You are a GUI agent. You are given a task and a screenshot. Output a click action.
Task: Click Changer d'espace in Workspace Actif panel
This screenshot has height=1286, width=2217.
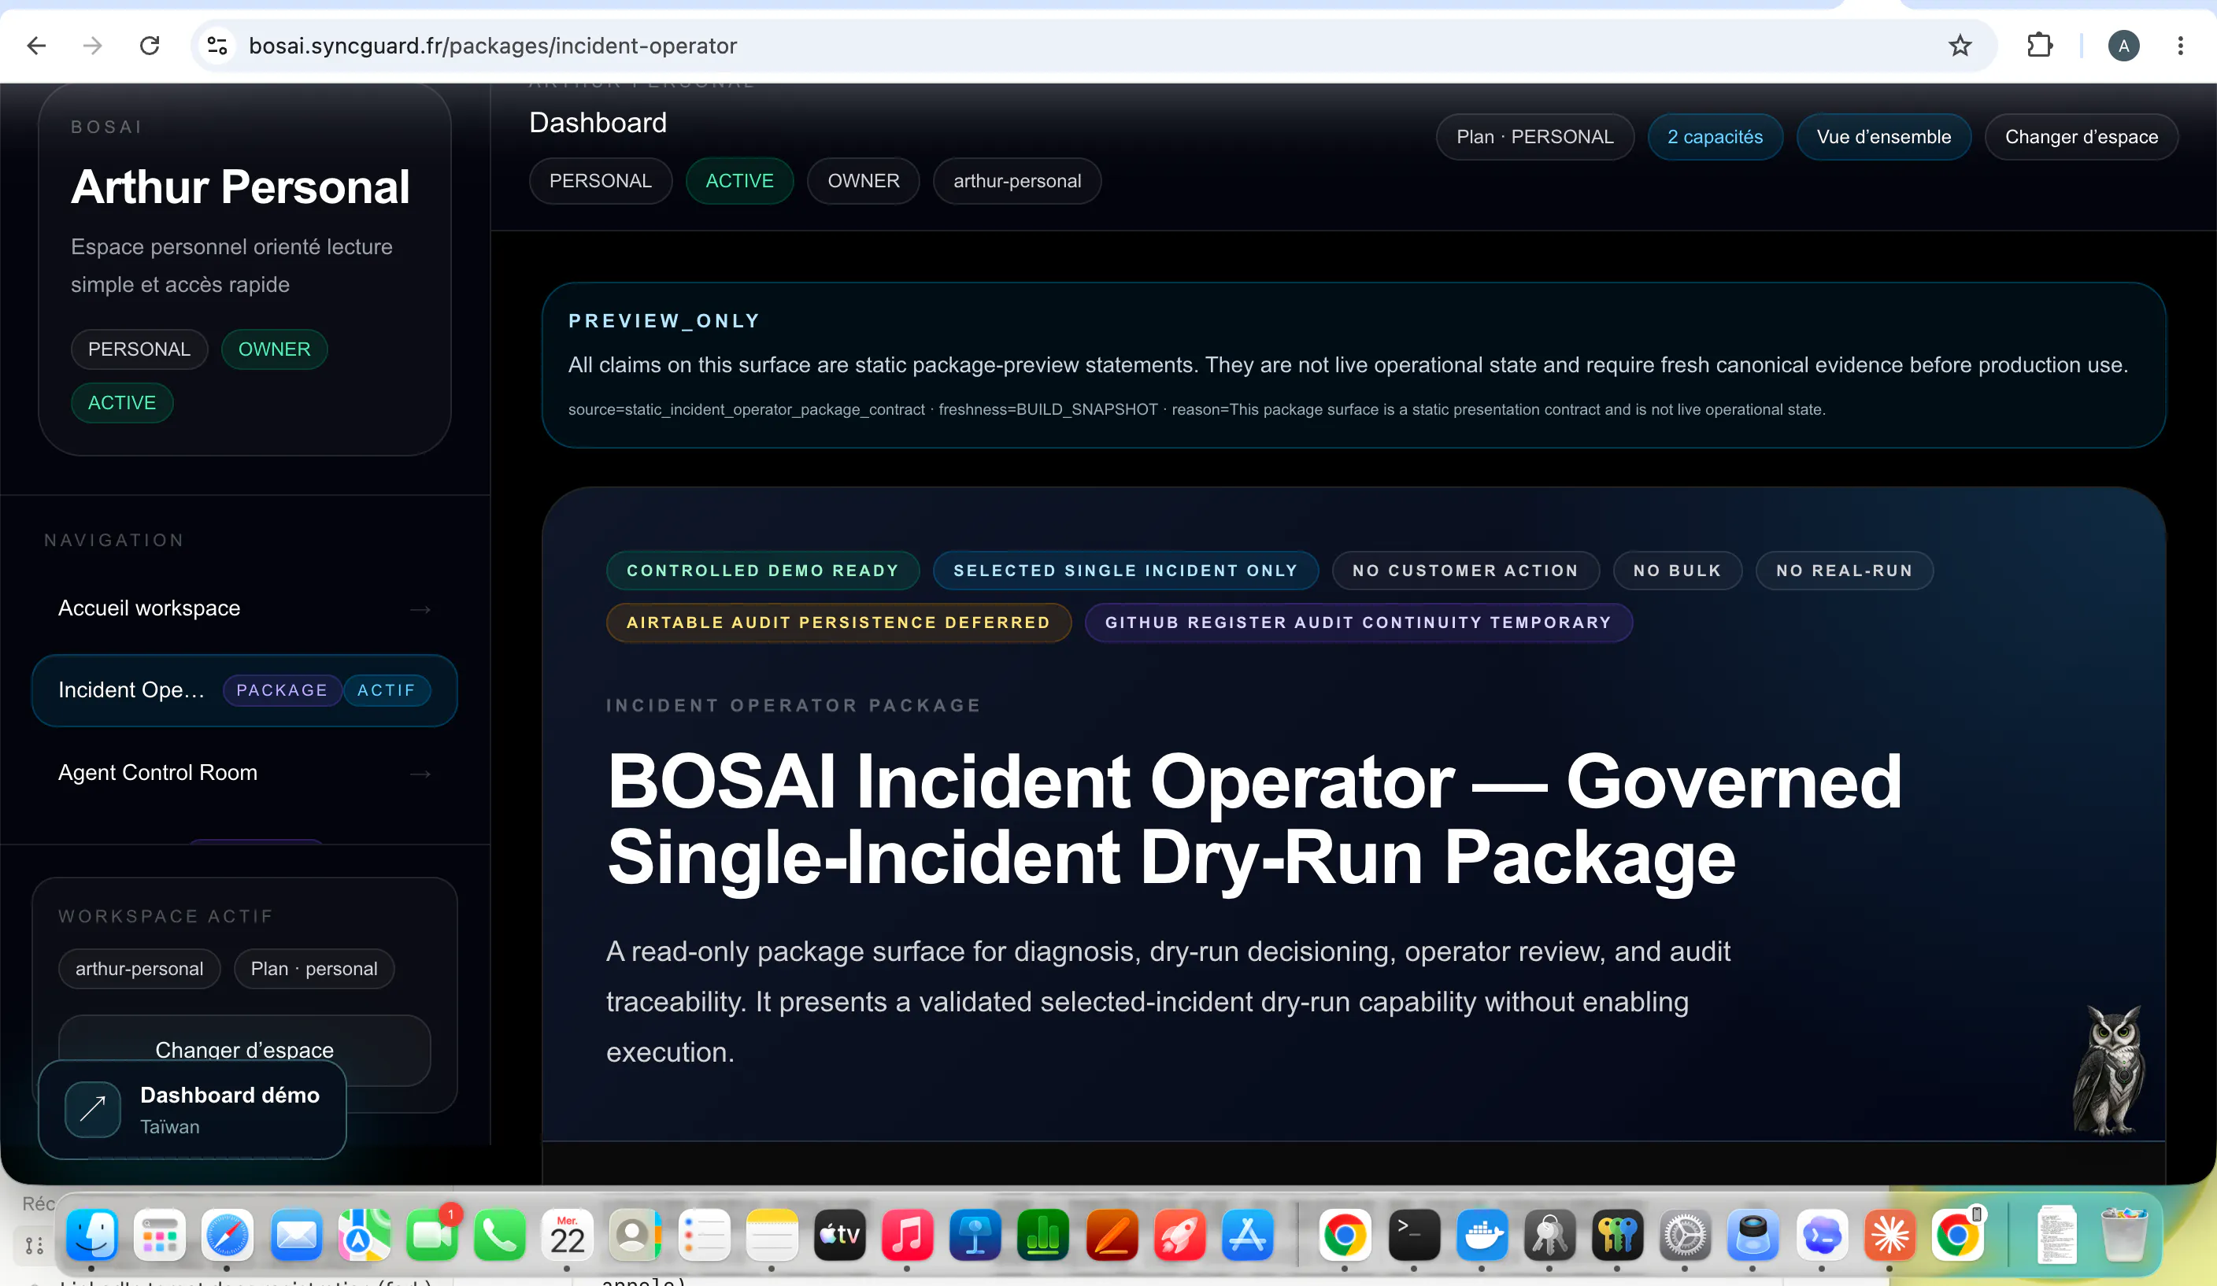(x=244, y=1049)
